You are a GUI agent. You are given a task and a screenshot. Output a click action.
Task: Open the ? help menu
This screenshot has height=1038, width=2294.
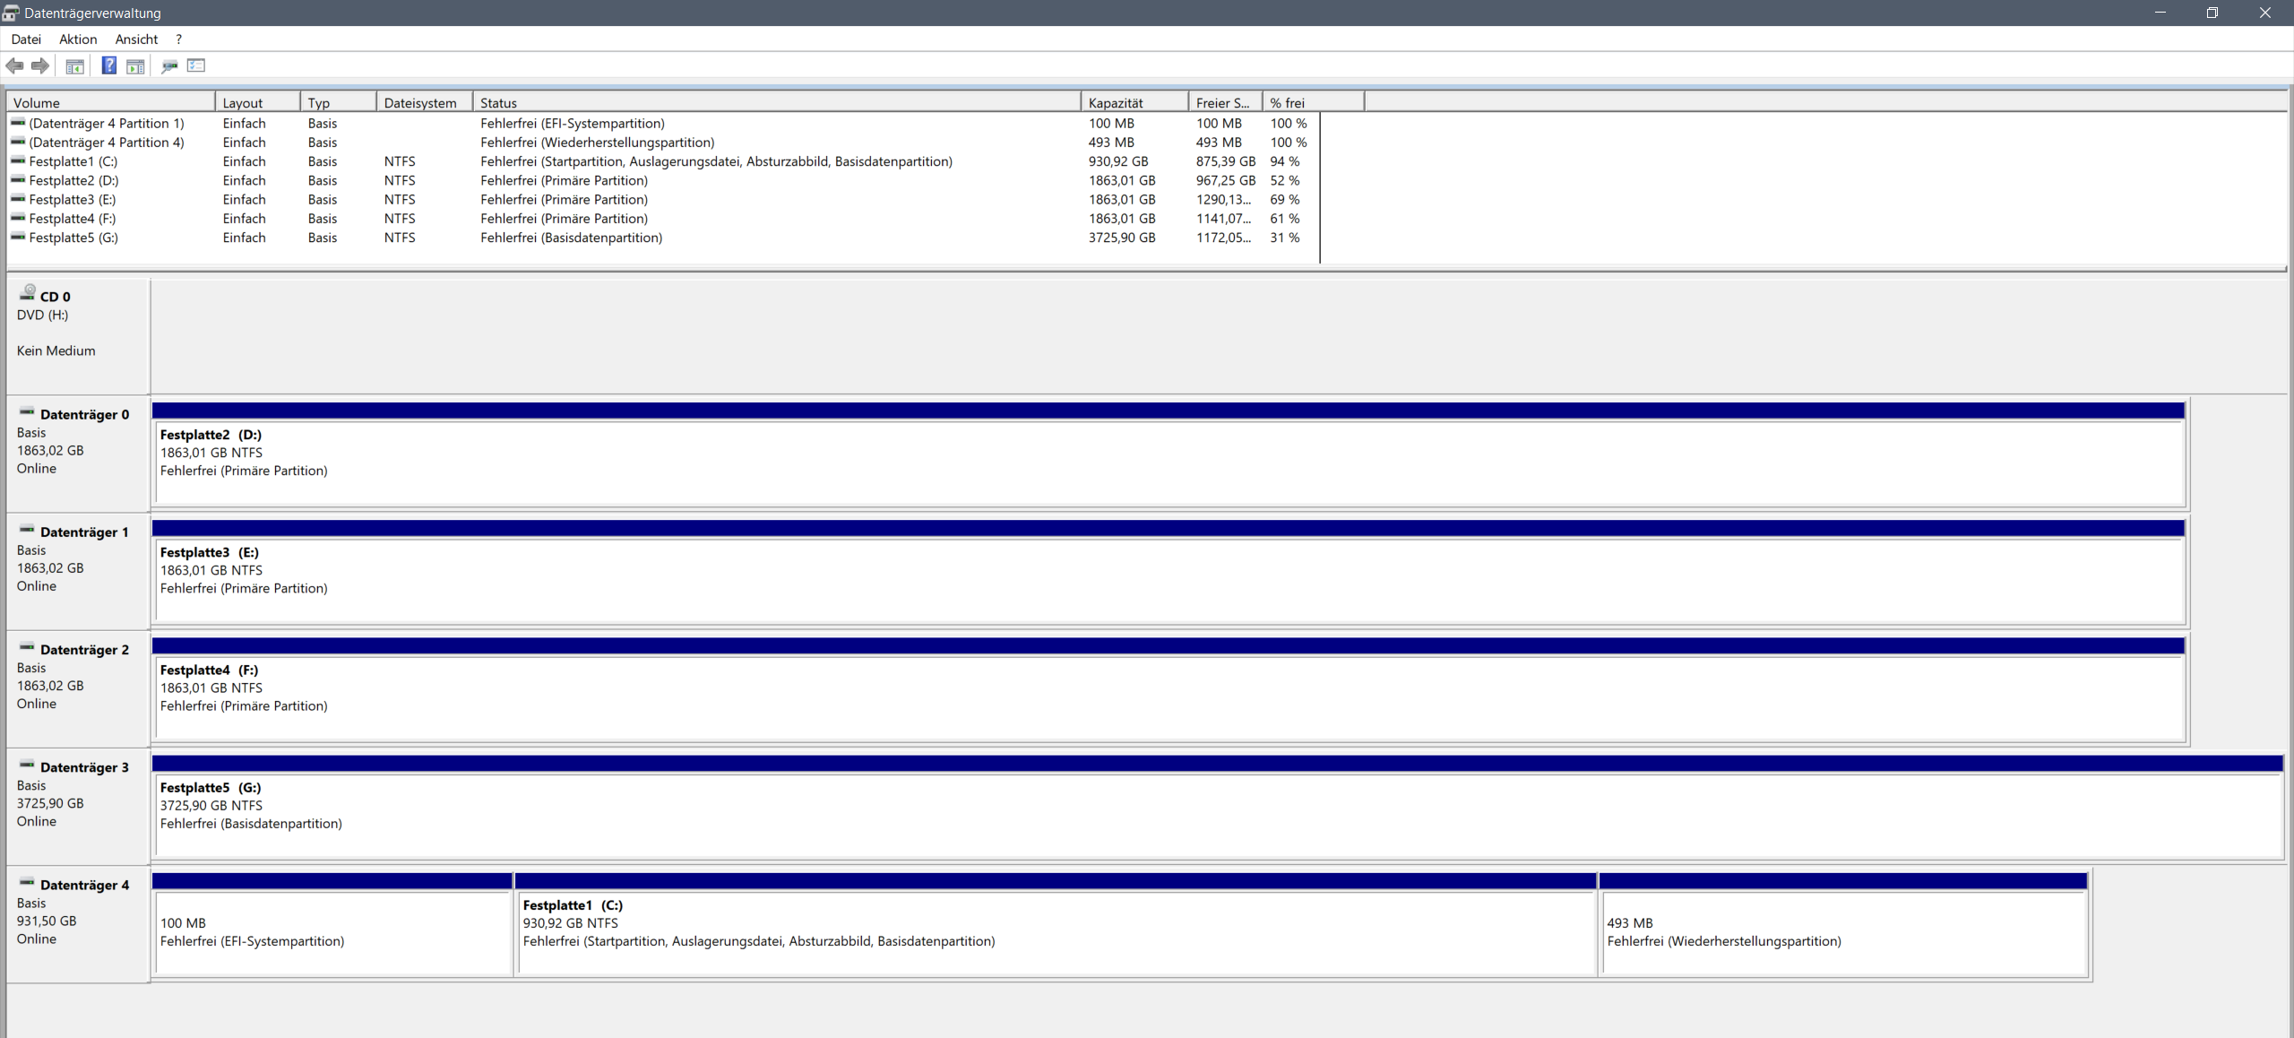[178, 39]
